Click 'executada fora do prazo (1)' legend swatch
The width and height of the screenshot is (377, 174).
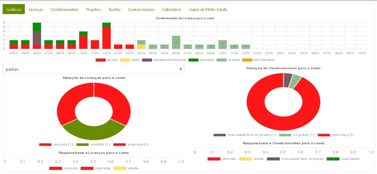tap(219, 135)
